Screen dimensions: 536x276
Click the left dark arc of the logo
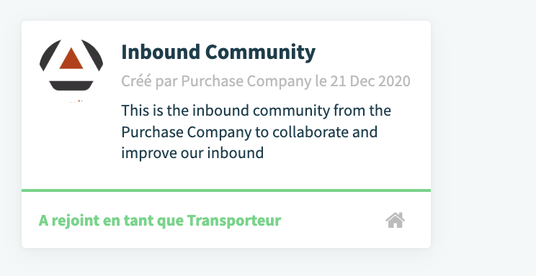tap(49, 55)
